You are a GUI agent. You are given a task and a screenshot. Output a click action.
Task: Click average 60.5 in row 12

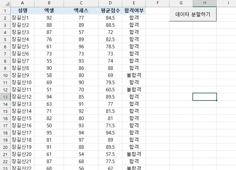(x=110, y=90)
